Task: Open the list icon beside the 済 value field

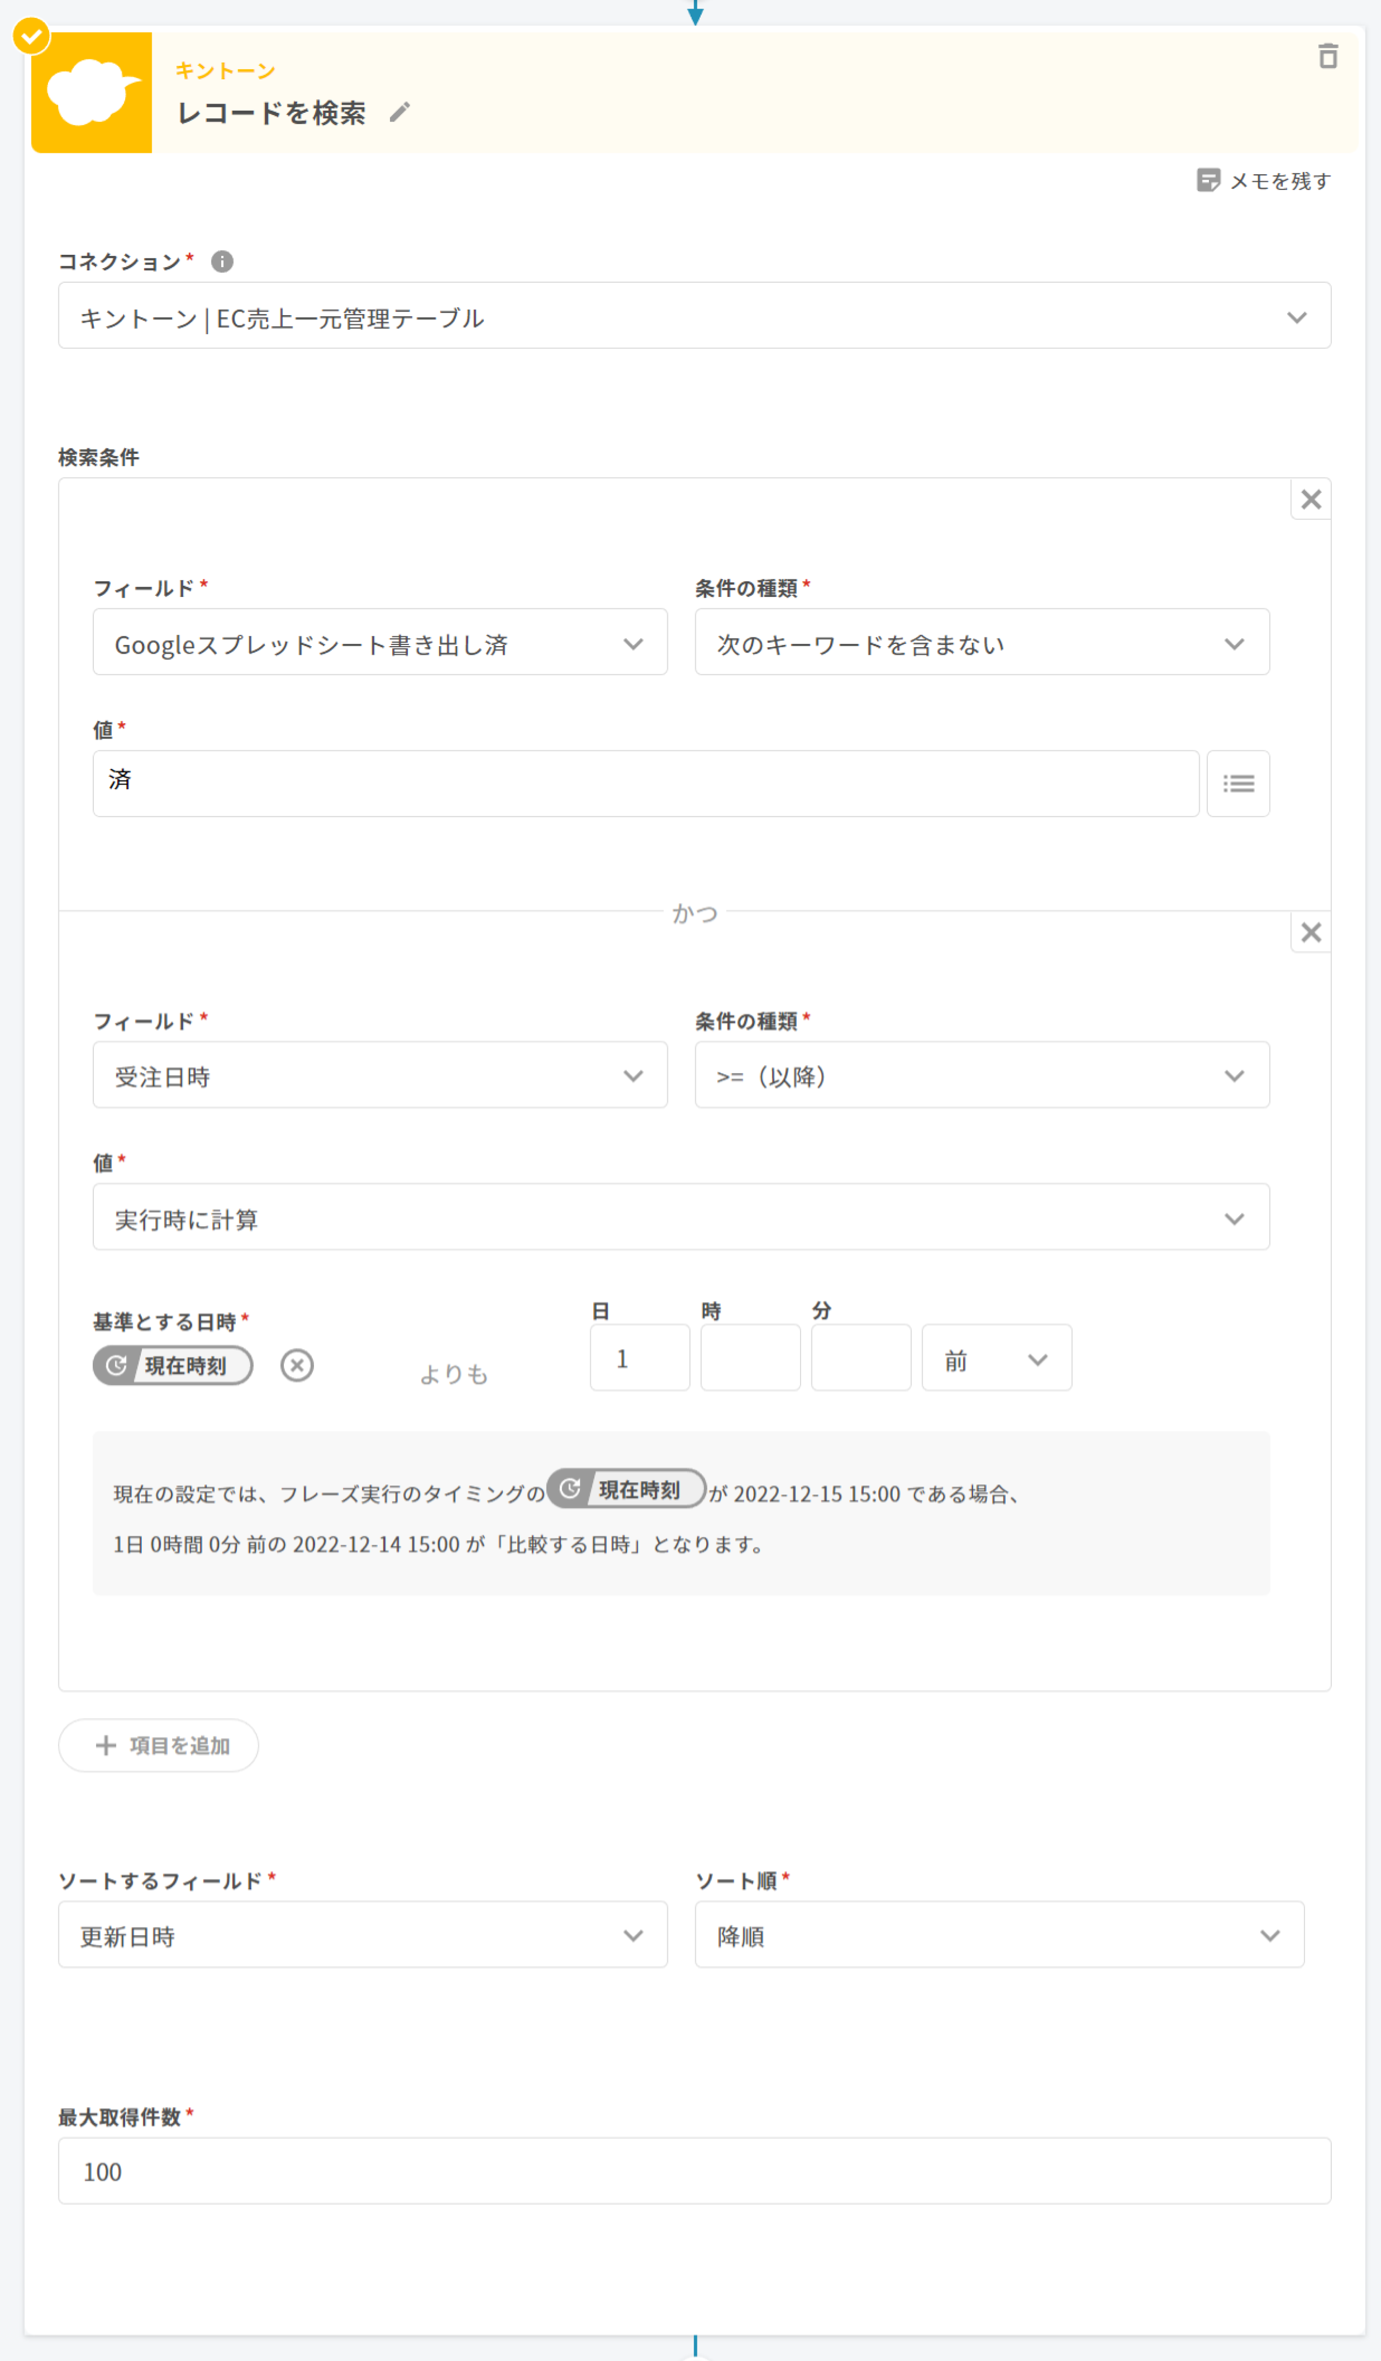Action: 1238,783
